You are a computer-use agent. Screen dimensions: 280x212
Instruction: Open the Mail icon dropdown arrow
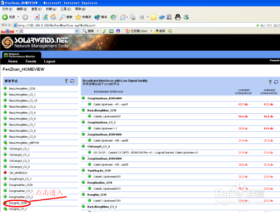tap(127, 17)
